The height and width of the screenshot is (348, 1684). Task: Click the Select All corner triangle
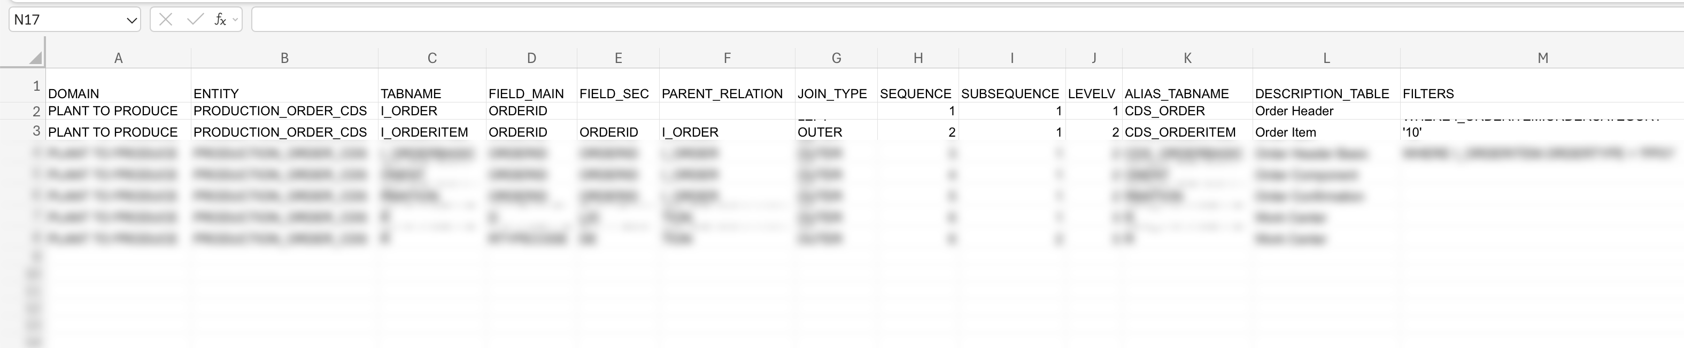pos(35,58)
